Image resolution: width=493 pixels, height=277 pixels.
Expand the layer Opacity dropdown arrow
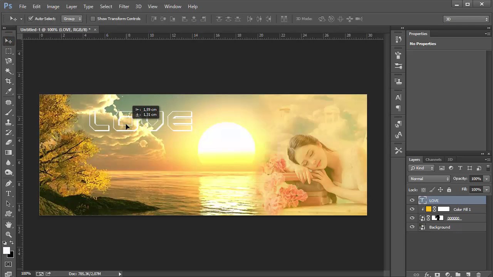(486, 179)
